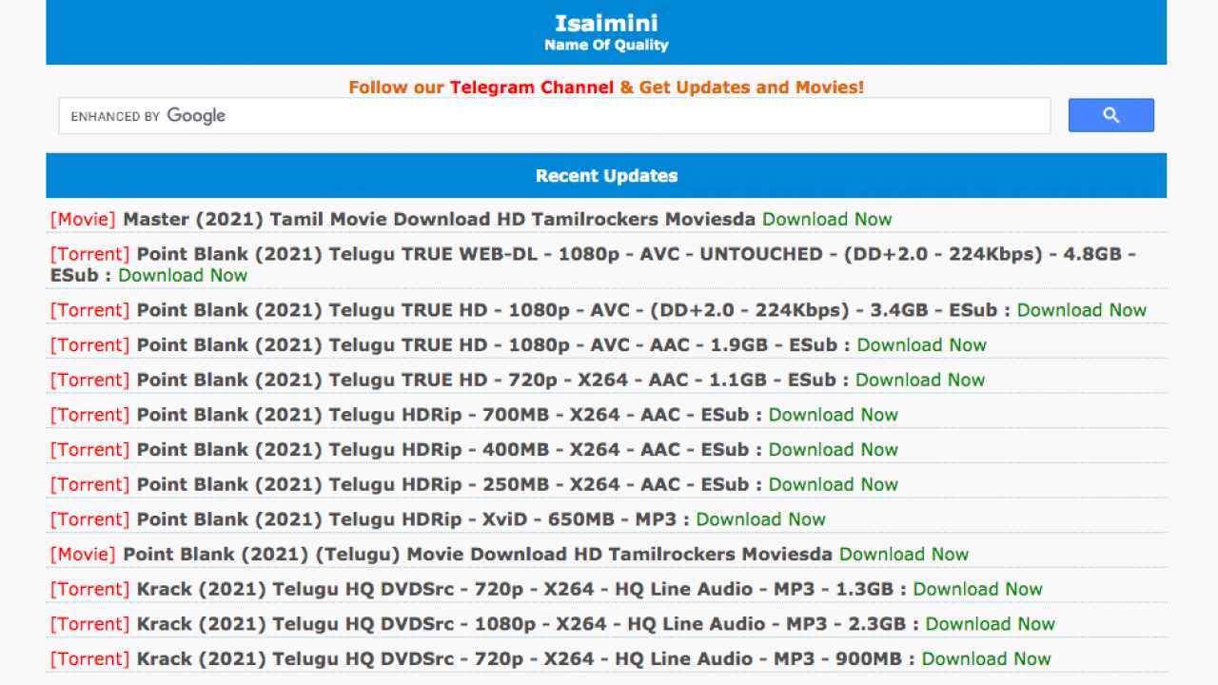Click Download Now for Point Blank 3.4GB TRUE HD

(1082, 310)
